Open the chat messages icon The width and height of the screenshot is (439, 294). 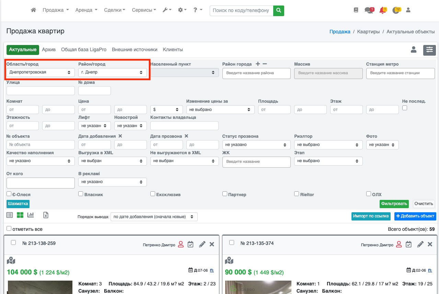tap(369, 10)
